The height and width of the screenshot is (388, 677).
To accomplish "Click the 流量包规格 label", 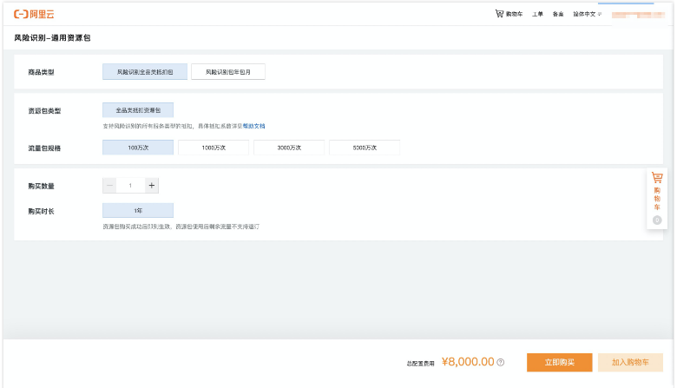I will coord(44,148).
